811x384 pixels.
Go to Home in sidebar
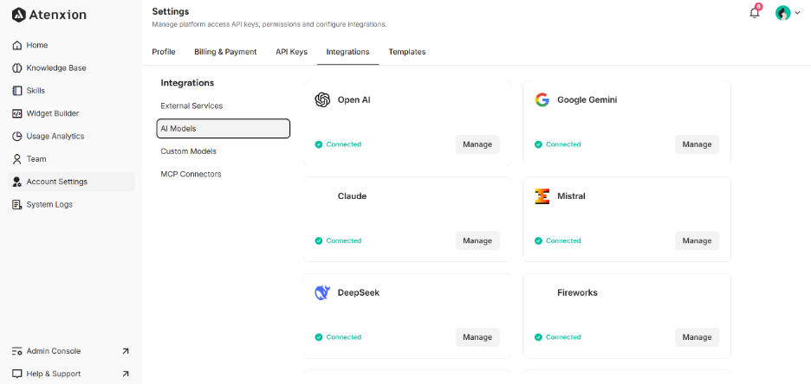(x=71, y=46)
